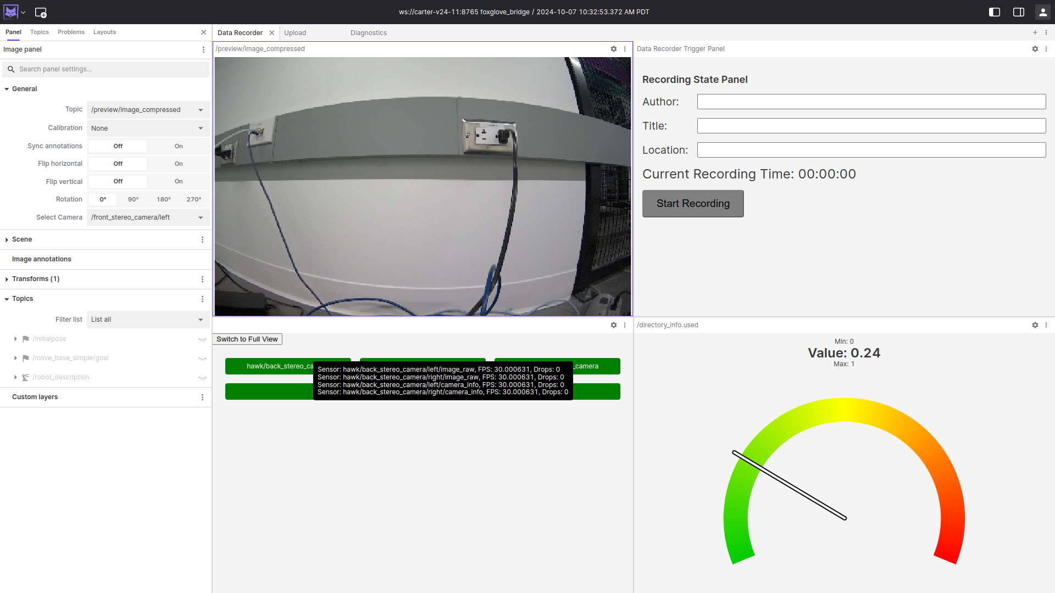
Task: Click Switch to Full View
Action: pos(247,339)
